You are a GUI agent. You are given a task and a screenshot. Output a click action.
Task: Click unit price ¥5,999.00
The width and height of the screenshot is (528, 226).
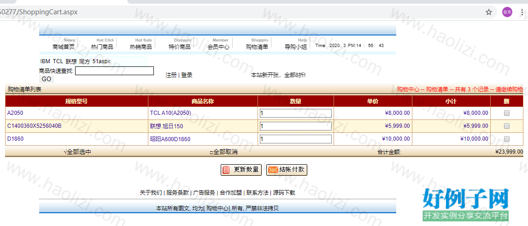click(397, 126)
